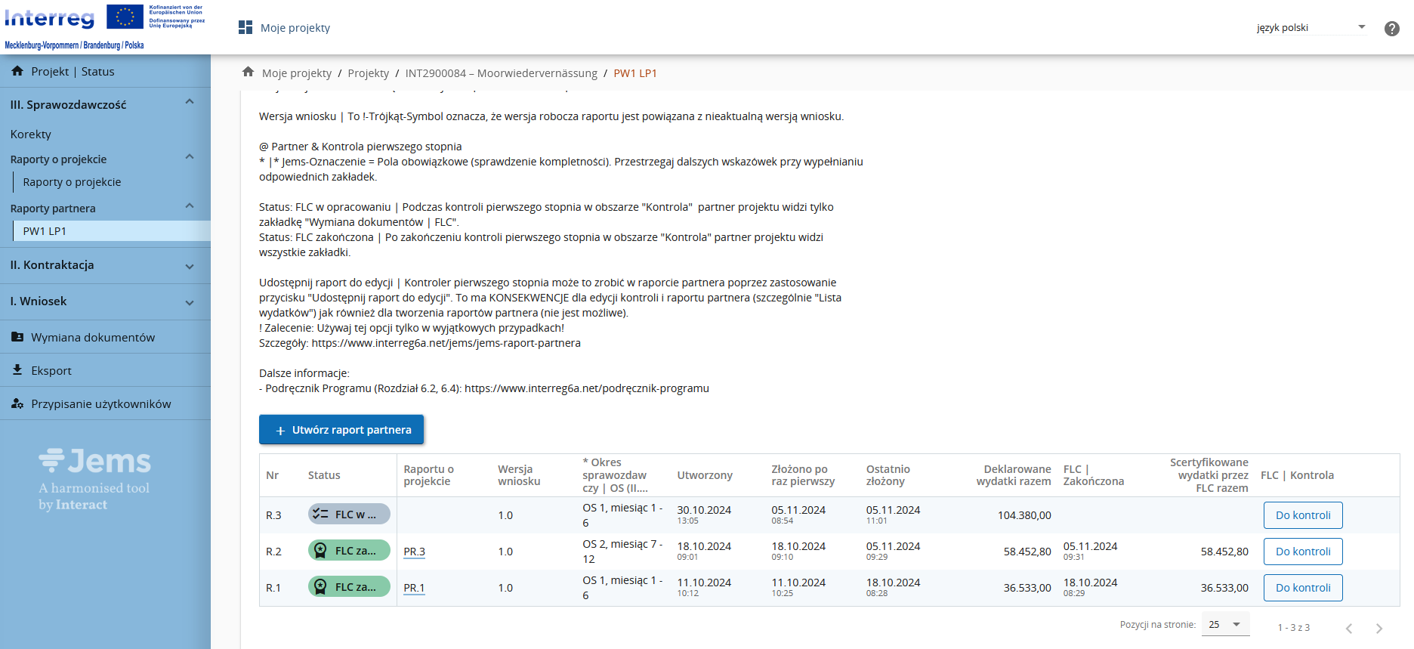Image resolution: width=1414 pixels, height=649 pixels.
Task: Open the PR.3 project report link
Action: click(x=414, y=552)
